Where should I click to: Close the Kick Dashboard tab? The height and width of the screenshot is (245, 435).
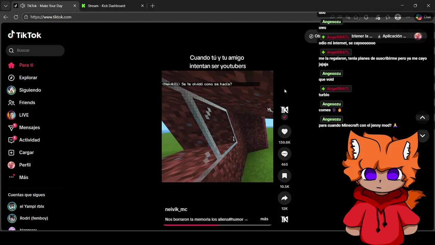pyautogui.click(x=142, y=6)
